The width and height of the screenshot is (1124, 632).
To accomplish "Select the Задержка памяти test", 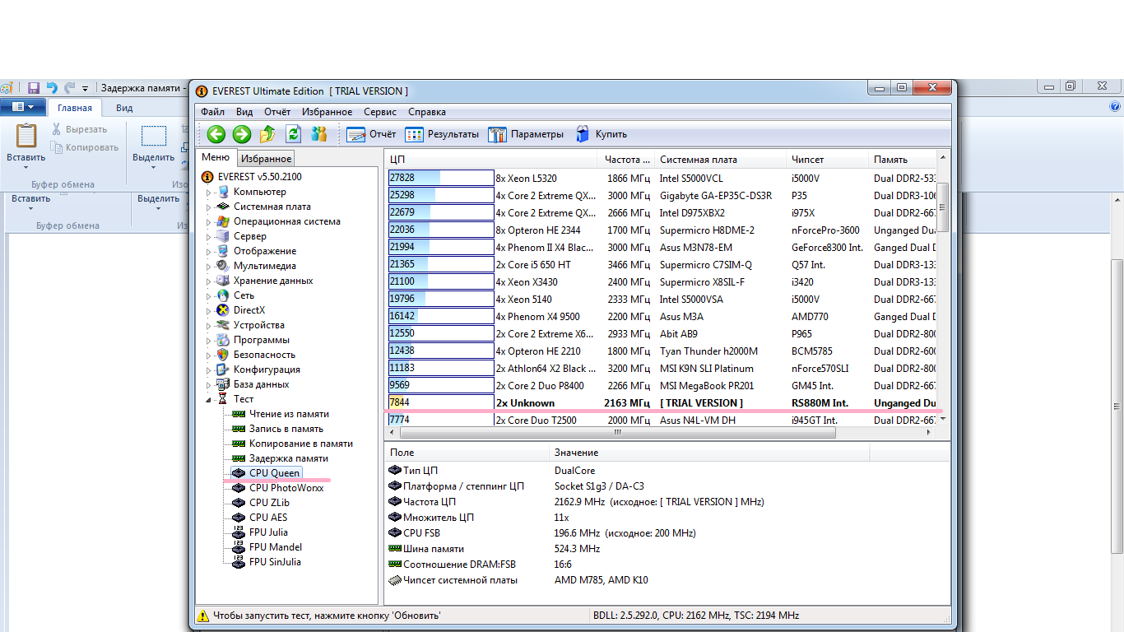I will coord(289,458).
